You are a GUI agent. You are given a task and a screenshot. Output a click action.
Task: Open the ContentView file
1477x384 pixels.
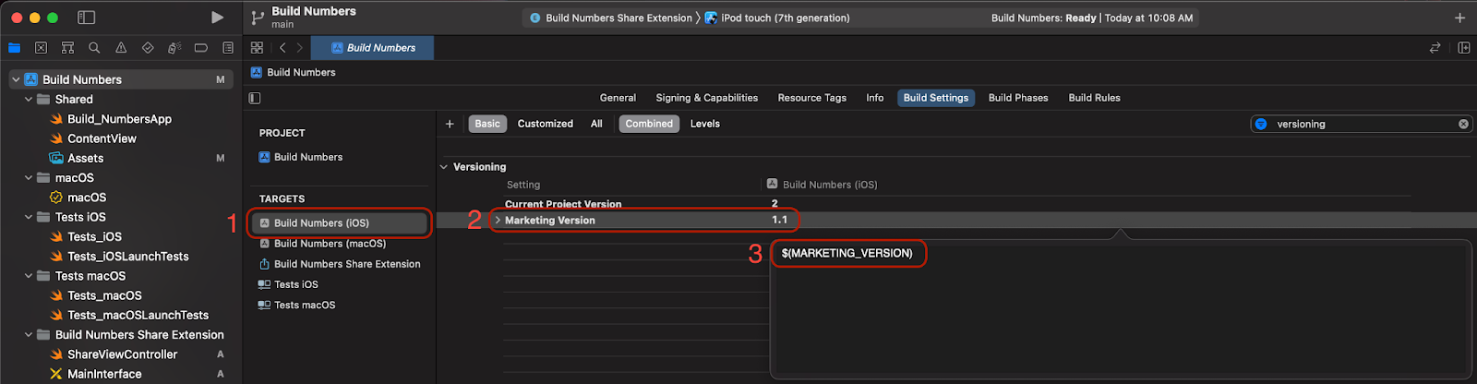tap(102, 138)
